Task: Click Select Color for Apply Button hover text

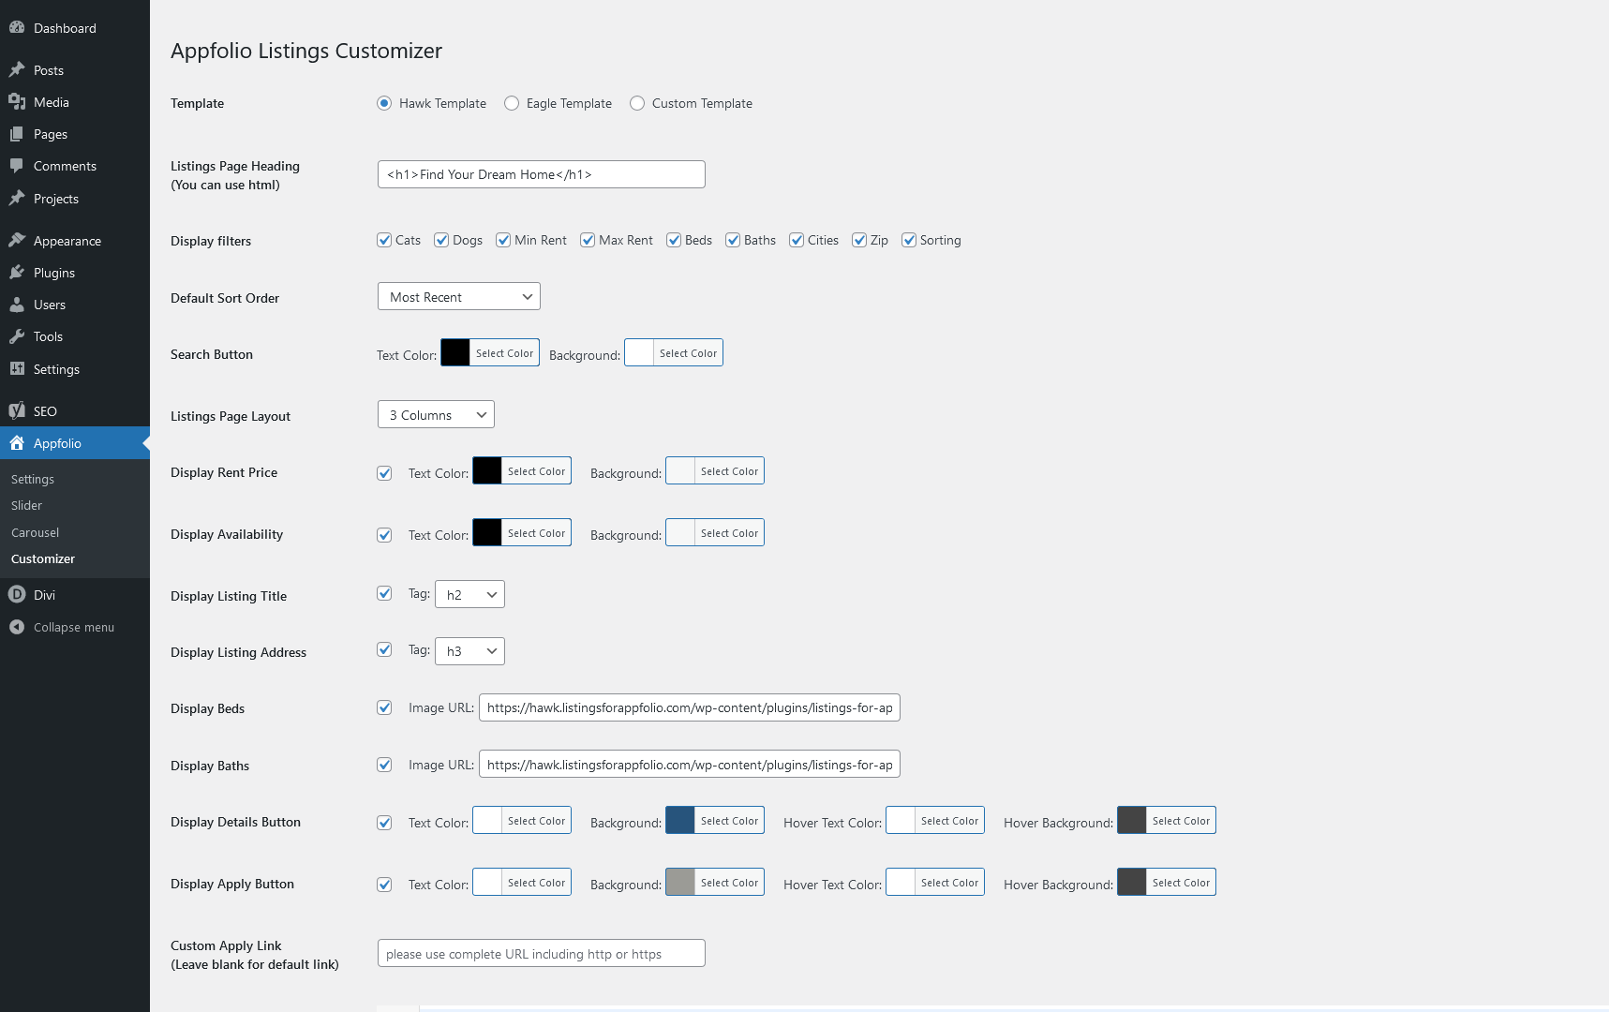Action: coord(949,883)
